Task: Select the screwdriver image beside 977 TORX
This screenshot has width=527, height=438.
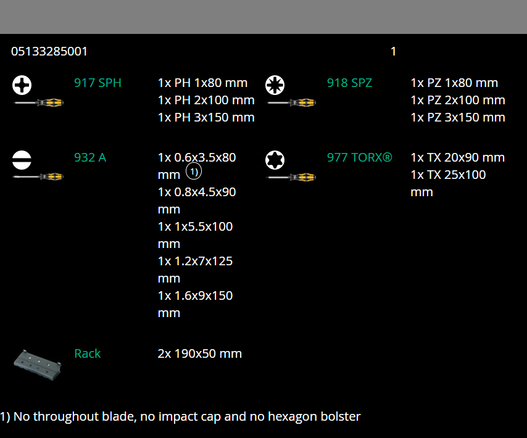Action: 291,177
